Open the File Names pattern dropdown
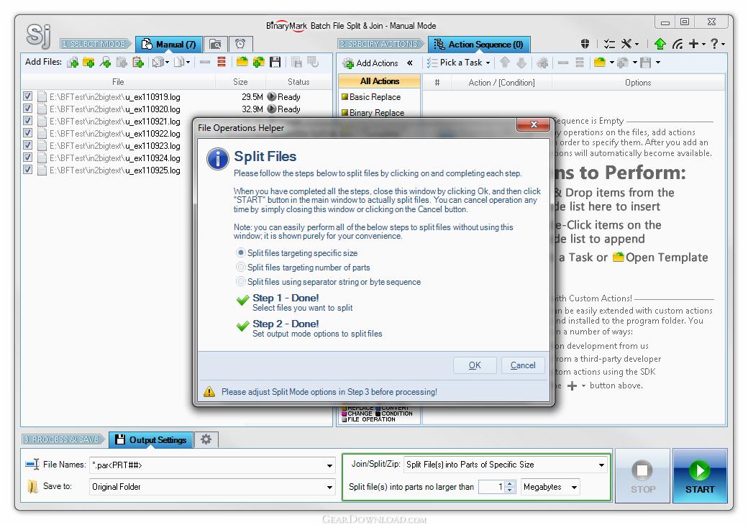 [329, 465]
